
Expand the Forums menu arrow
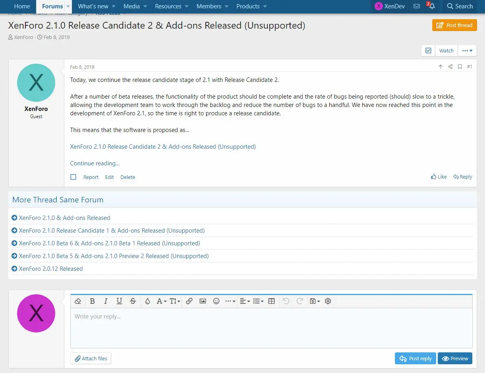(x=68, y=6)
